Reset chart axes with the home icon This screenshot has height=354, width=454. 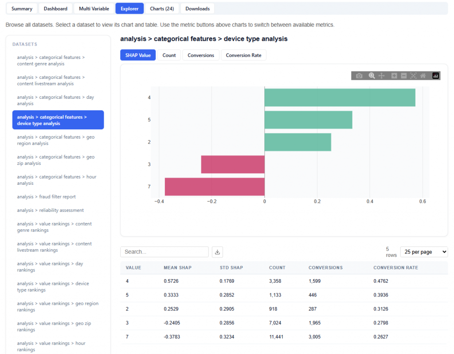423,76
